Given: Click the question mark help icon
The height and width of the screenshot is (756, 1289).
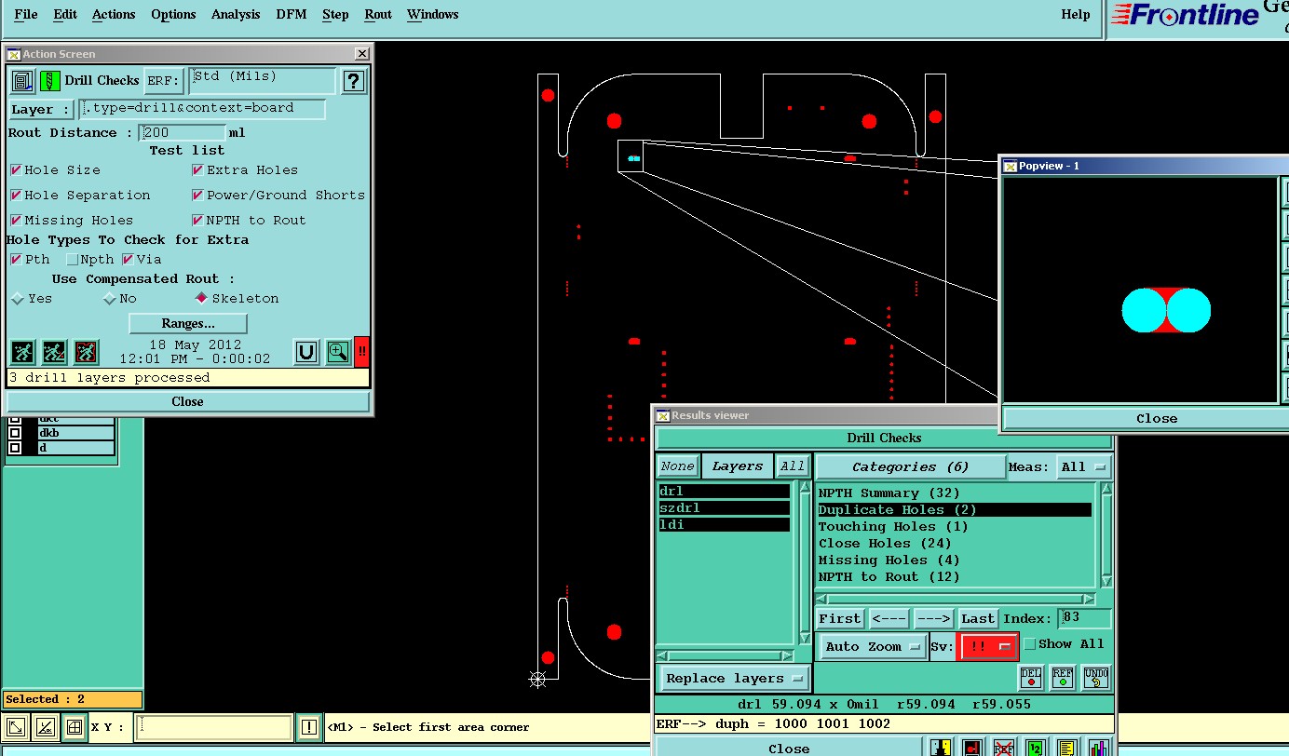Looking at the screenshot, I should pyautogui.click(x=353, y=81).
